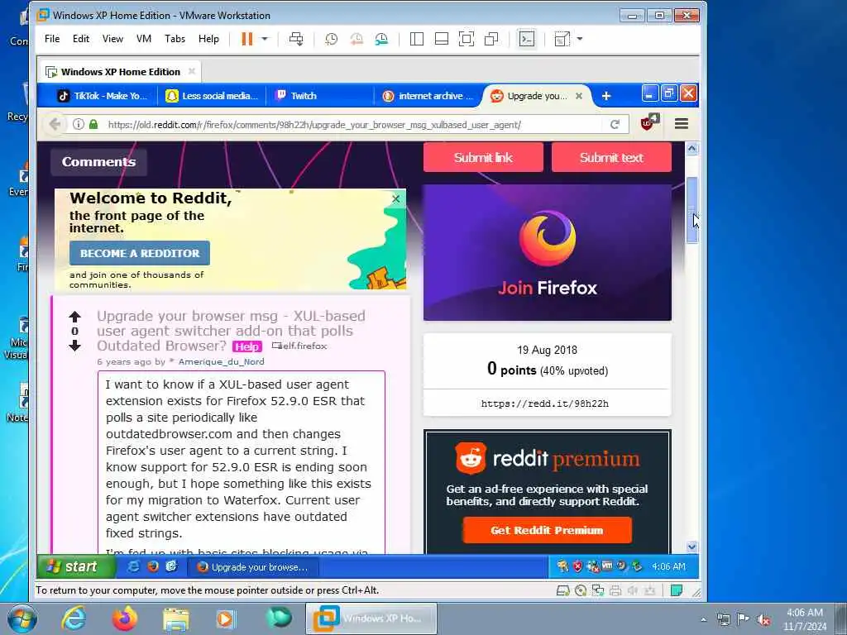Click the green padlock security icon

coord(93,124)
